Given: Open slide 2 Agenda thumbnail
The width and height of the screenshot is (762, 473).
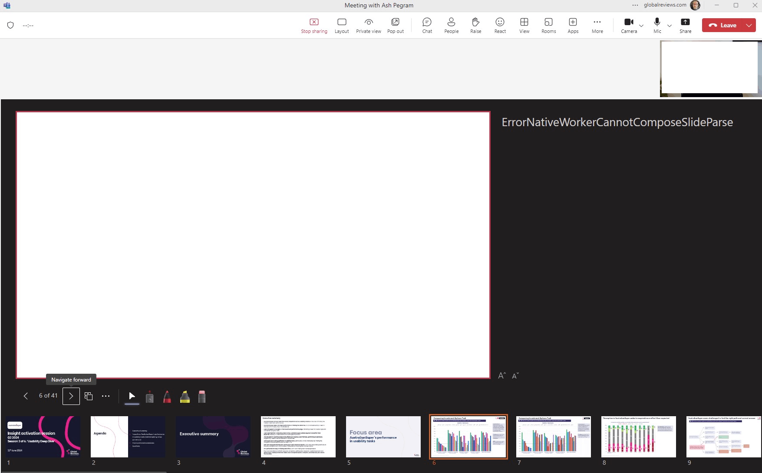Looking at the screenshot, I should [128, 437].
